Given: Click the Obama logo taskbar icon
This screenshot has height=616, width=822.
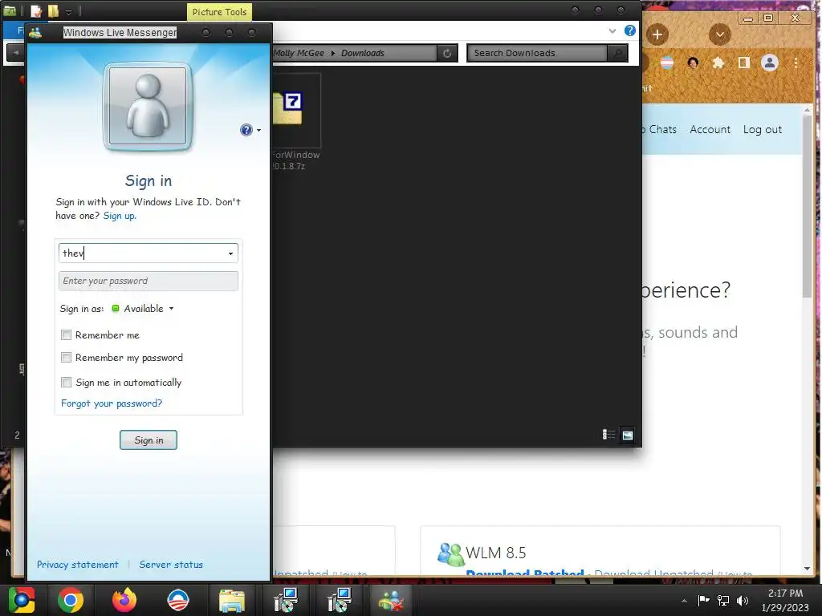Looking at the screenshot, I should coord(177,600).
